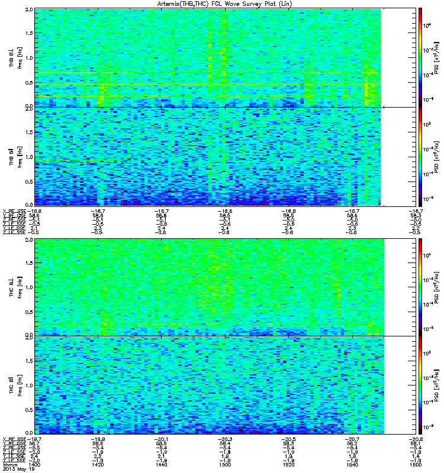Click the date label '2013 May 19'
Screen dimensions: 444x473
coord(19,469)
